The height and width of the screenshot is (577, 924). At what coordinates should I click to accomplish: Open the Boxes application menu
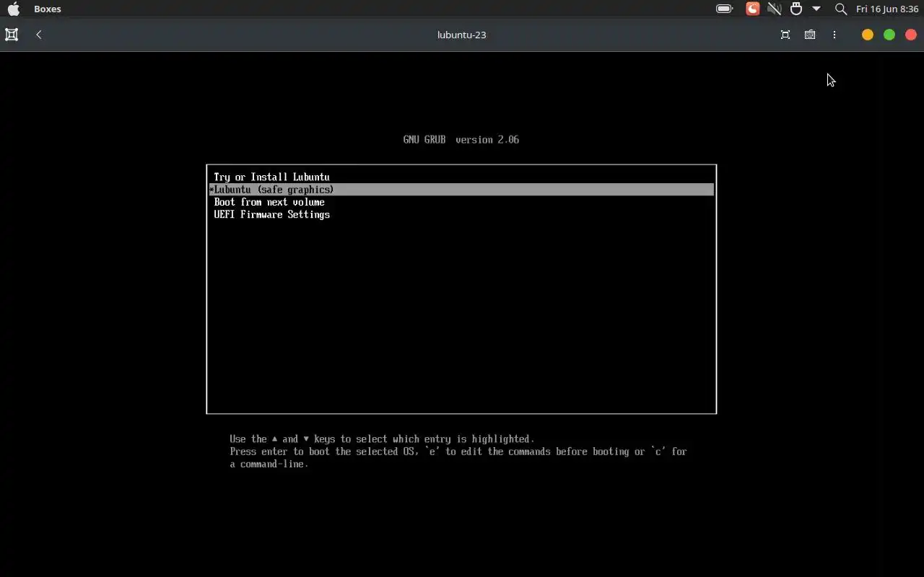coord(48,9)
